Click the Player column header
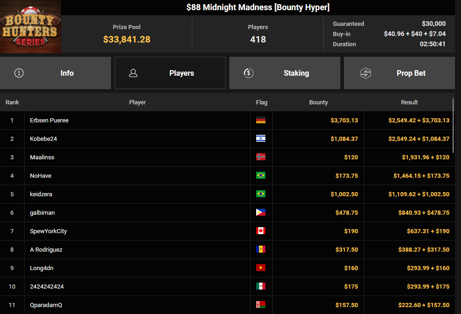 [137, 103]
